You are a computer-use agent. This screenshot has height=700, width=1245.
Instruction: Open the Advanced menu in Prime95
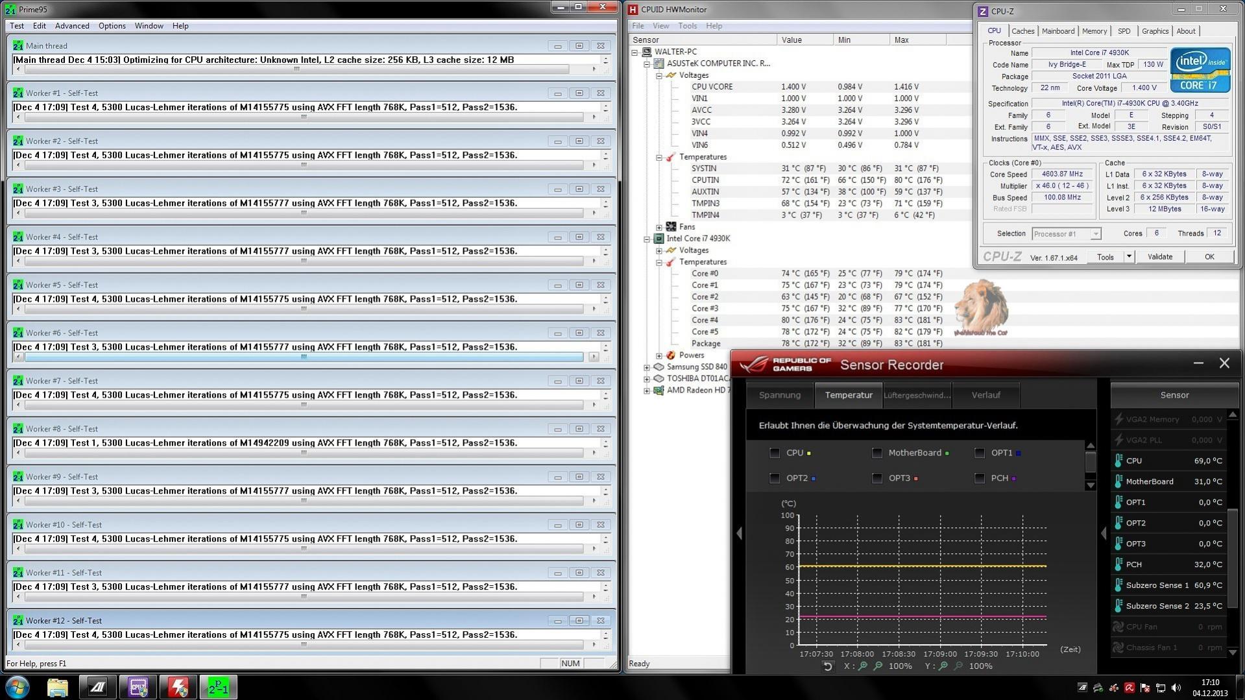72,26
